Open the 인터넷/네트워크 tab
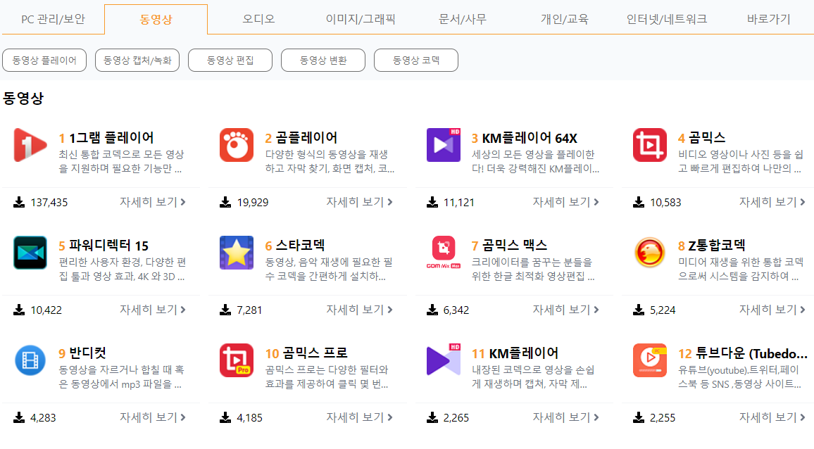The image size is (814, 449). [667, 19]
